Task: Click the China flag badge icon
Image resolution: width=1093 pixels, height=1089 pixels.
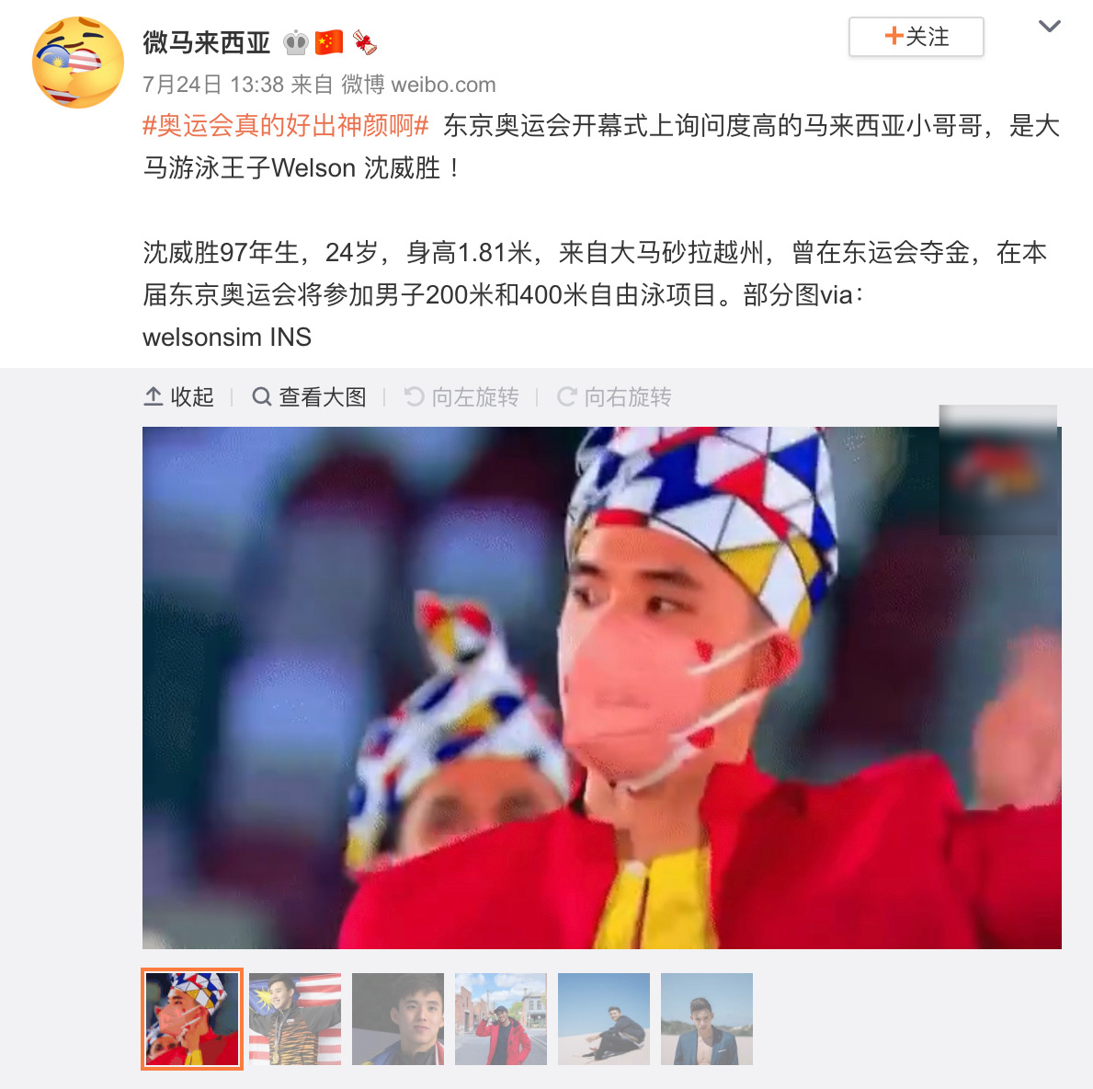Action: pyautogui.click(x=328, y=42)
